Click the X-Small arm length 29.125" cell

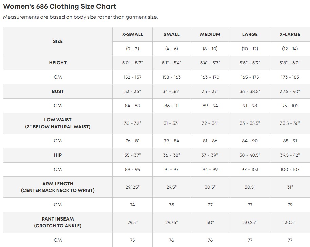[132, 187]
